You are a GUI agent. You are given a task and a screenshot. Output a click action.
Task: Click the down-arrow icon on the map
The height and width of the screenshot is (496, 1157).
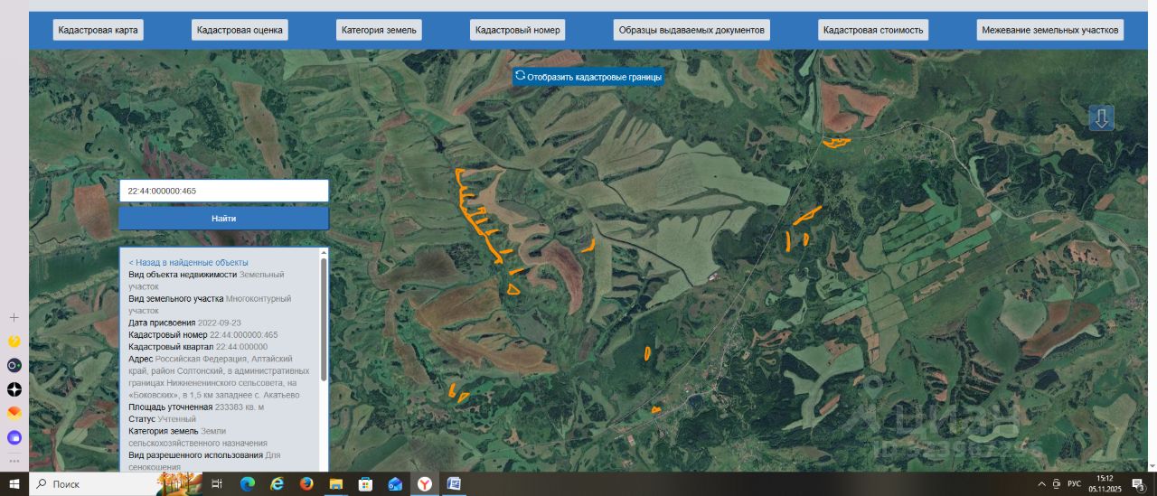[1101, 118]
